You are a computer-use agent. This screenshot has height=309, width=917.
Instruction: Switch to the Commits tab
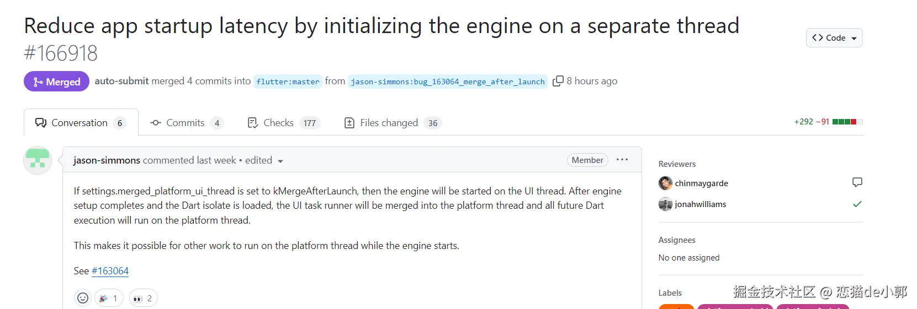(186, 123)
